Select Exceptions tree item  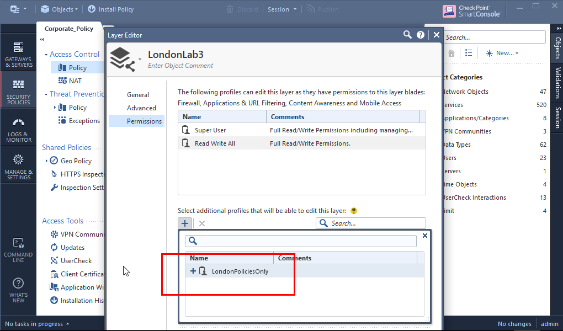point(79,121)
